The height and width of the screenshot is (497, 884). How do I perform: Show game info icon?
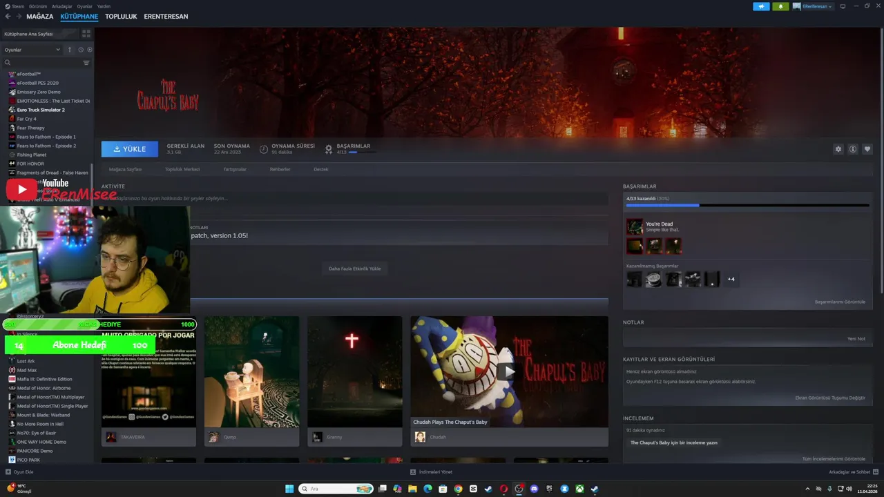(x=853, y=149)
